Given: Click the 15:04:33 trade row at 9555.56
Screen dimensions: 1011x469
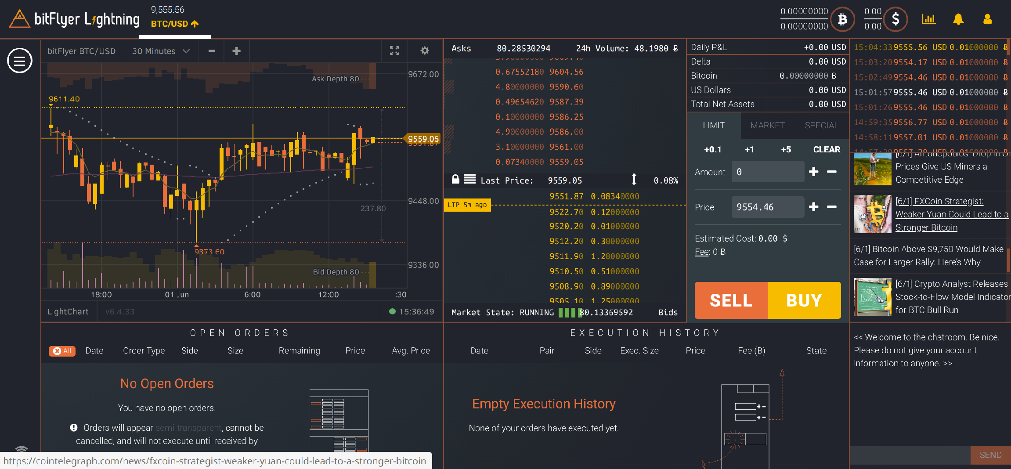Looking at the screenshot, I should pos(931,47).
